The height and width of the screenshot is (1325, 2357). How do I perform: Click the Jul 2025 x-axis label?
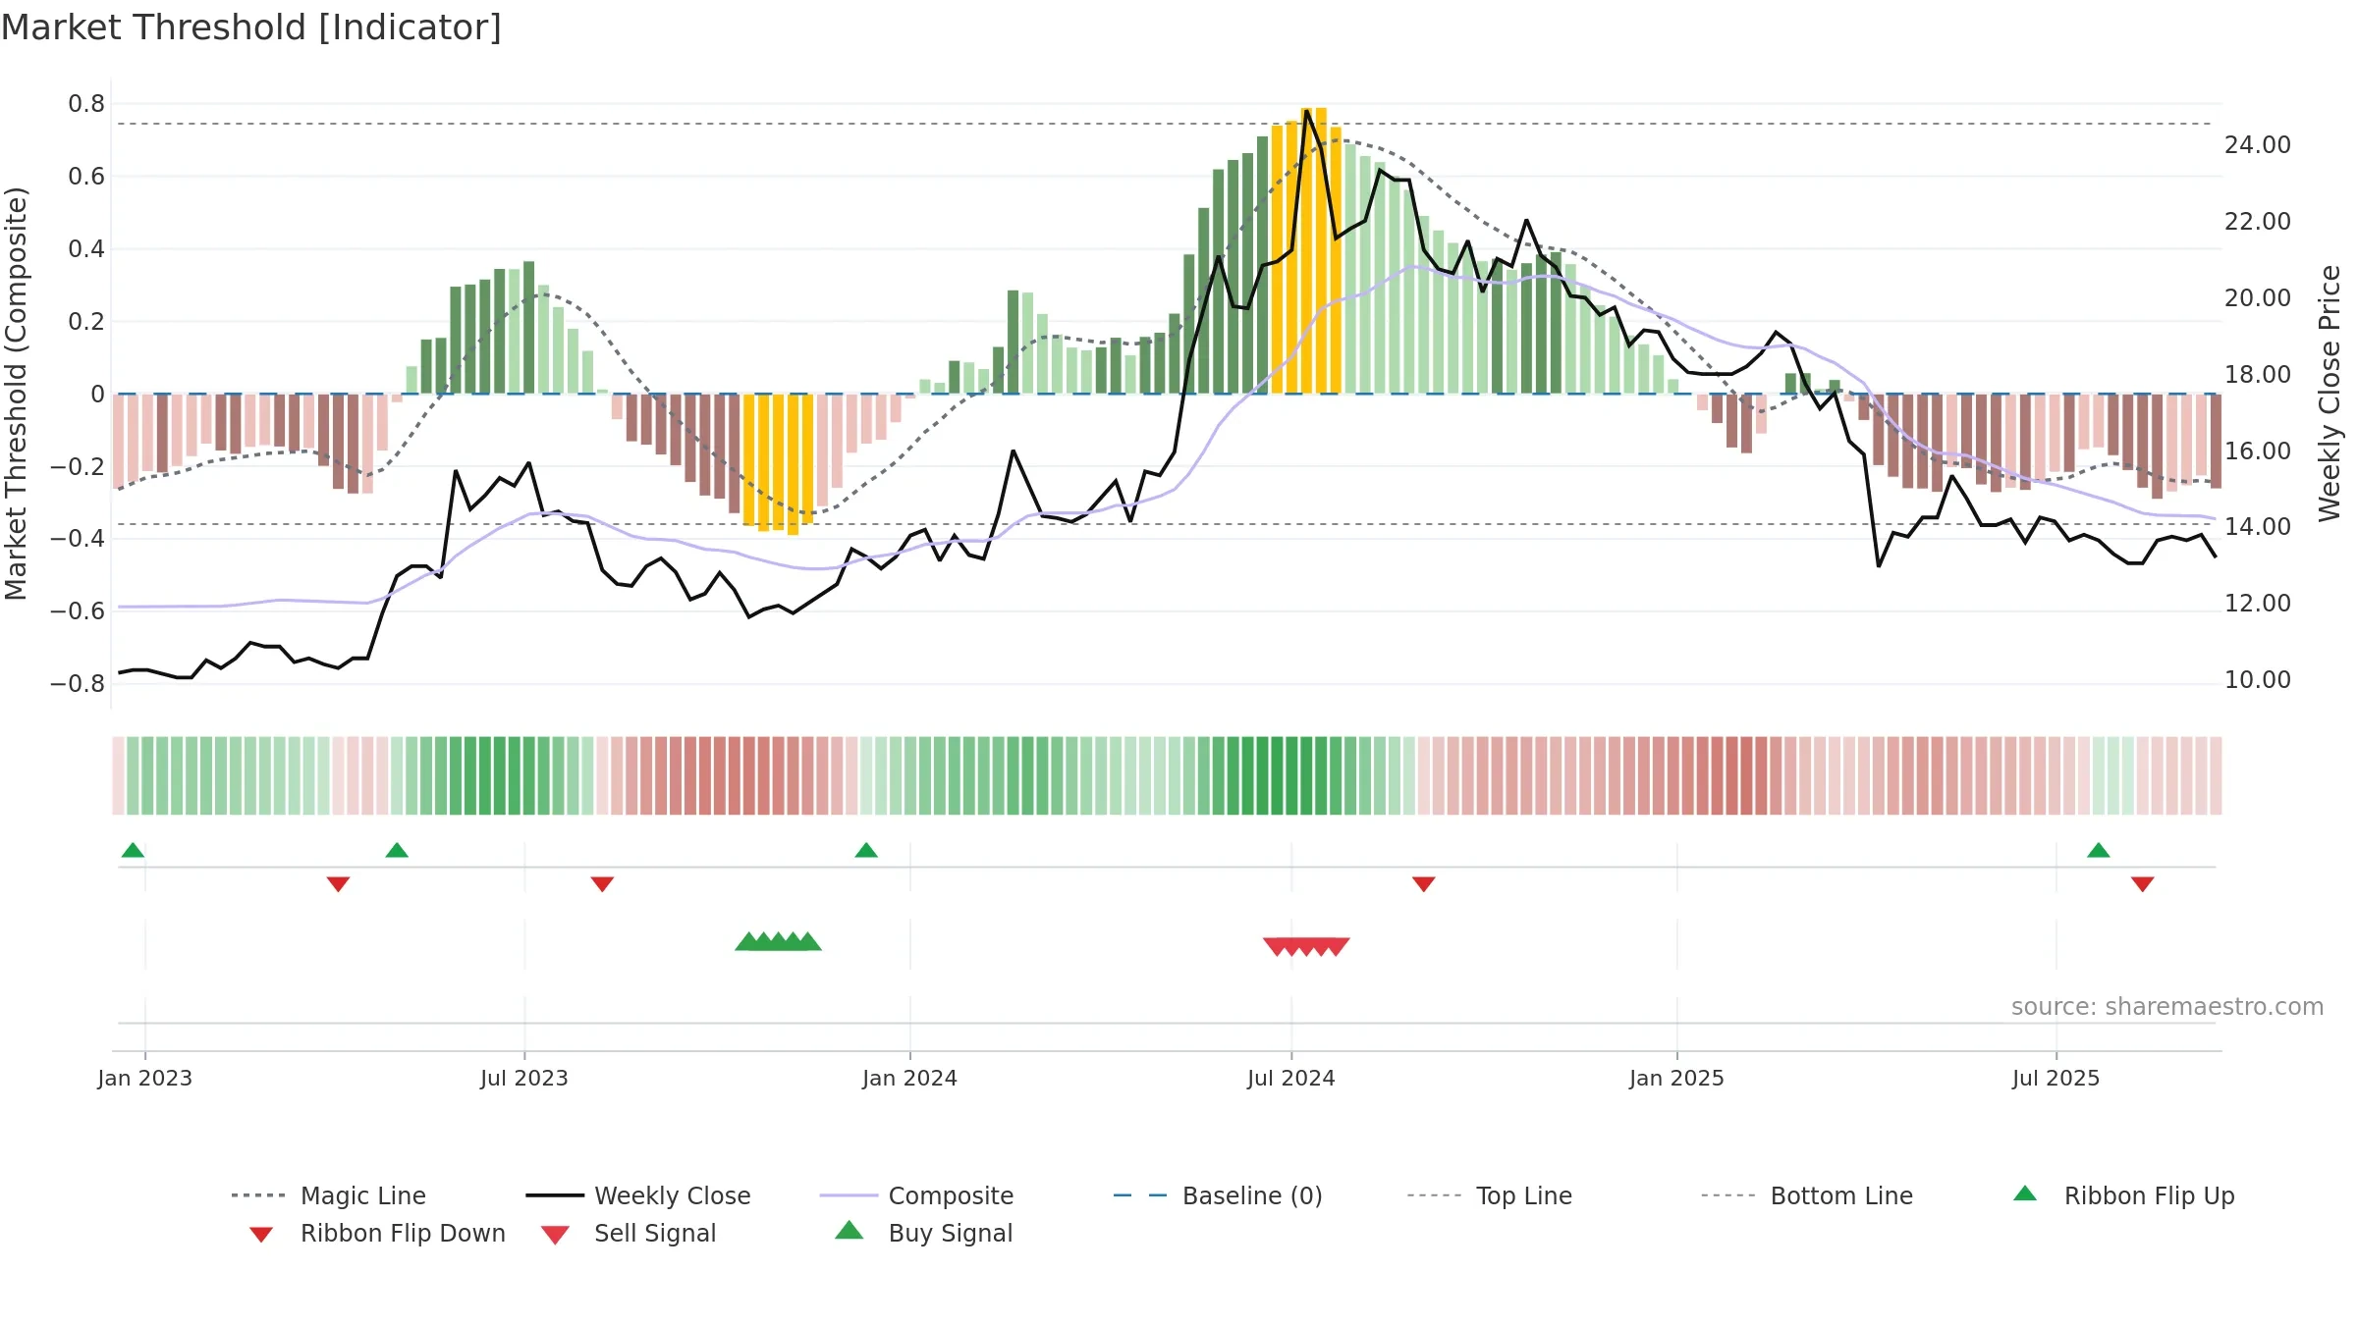2056,1078
